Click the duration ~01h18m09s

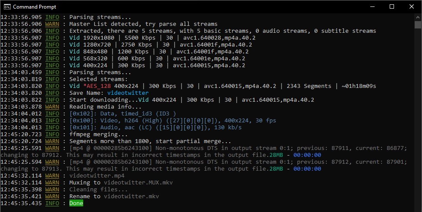[359, 86]
